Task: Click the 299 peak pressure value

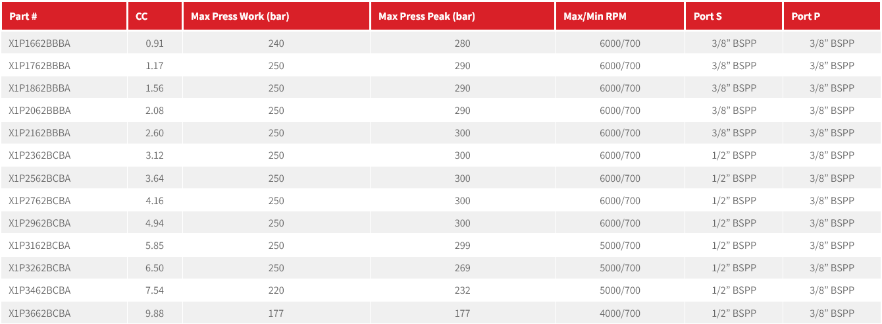Action: click(463, 246)
